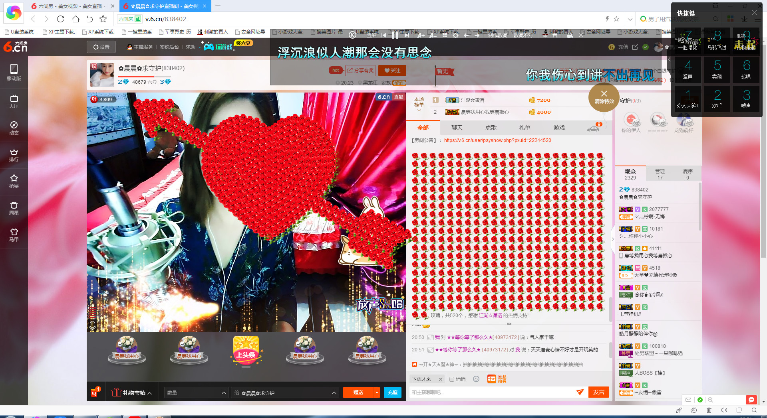
Task: Switch to the 观众 audience tab
Action: tap(630, 174)
